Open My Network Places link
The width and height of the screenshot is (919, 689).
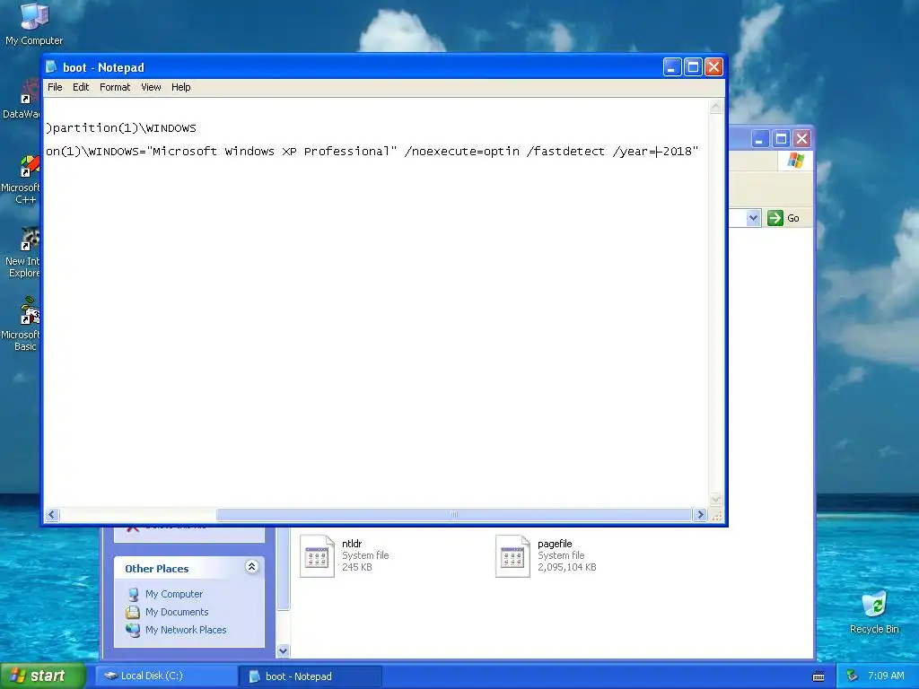pos(186,630)
